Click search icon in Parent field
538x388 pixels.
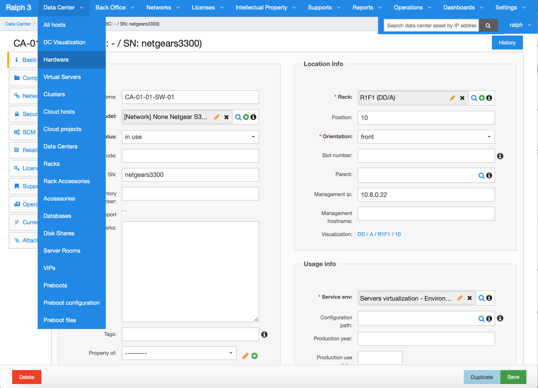point(481,176)
